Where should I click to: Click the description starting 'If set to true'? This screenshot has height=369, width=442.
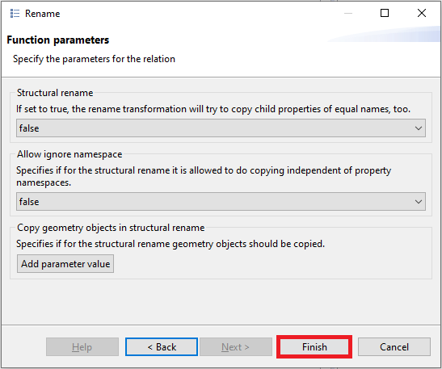(x=213, y=109)
